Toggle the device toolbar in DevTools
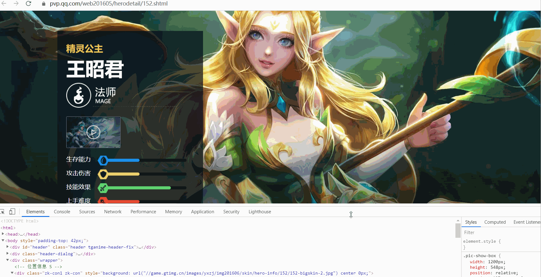The image size is (541, 277). (12, 211)
